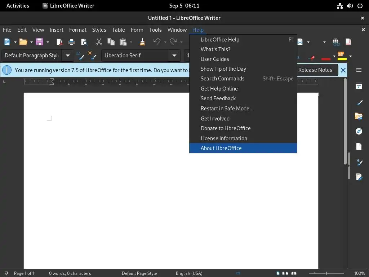
Task: Open the Paragraph Style dropdown arrow
Action: tap(67, 56)
